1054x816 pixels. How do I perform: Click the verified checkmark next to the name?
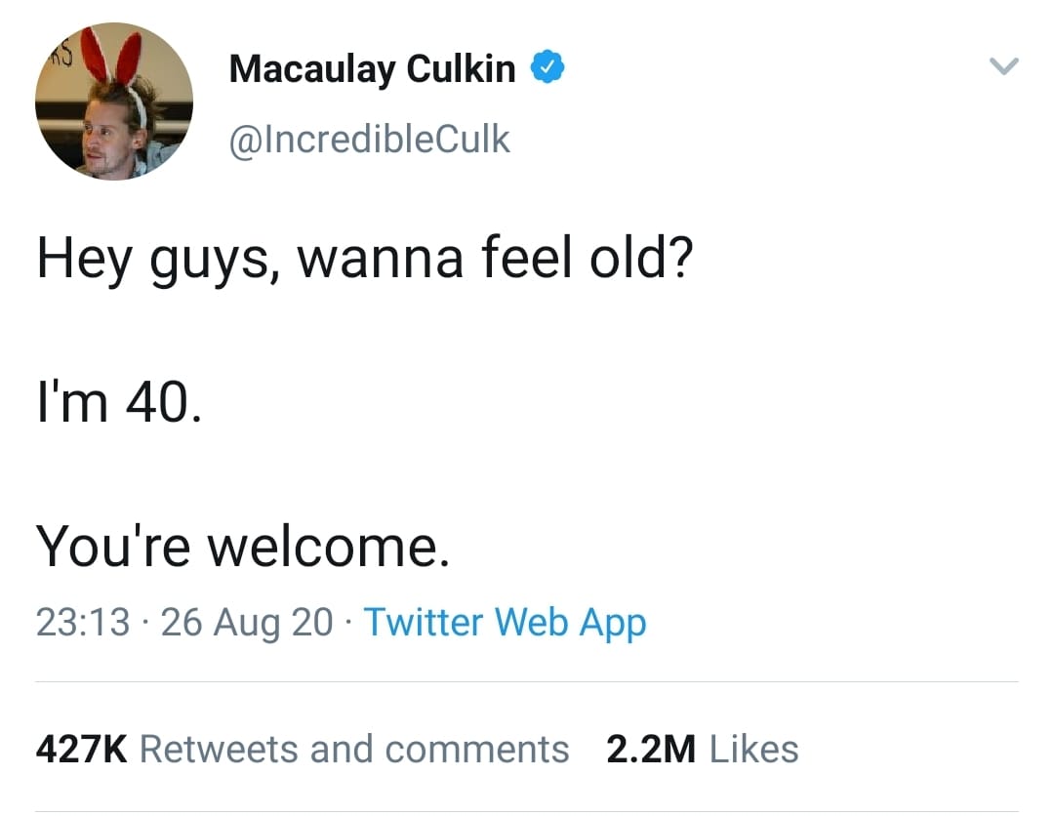click(x=548, y=66)
